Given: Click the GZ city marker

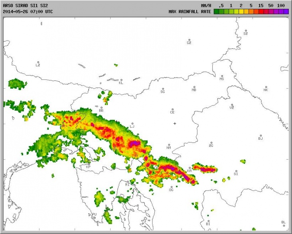Looking at the screenshot, I should (x=189, y=40).
